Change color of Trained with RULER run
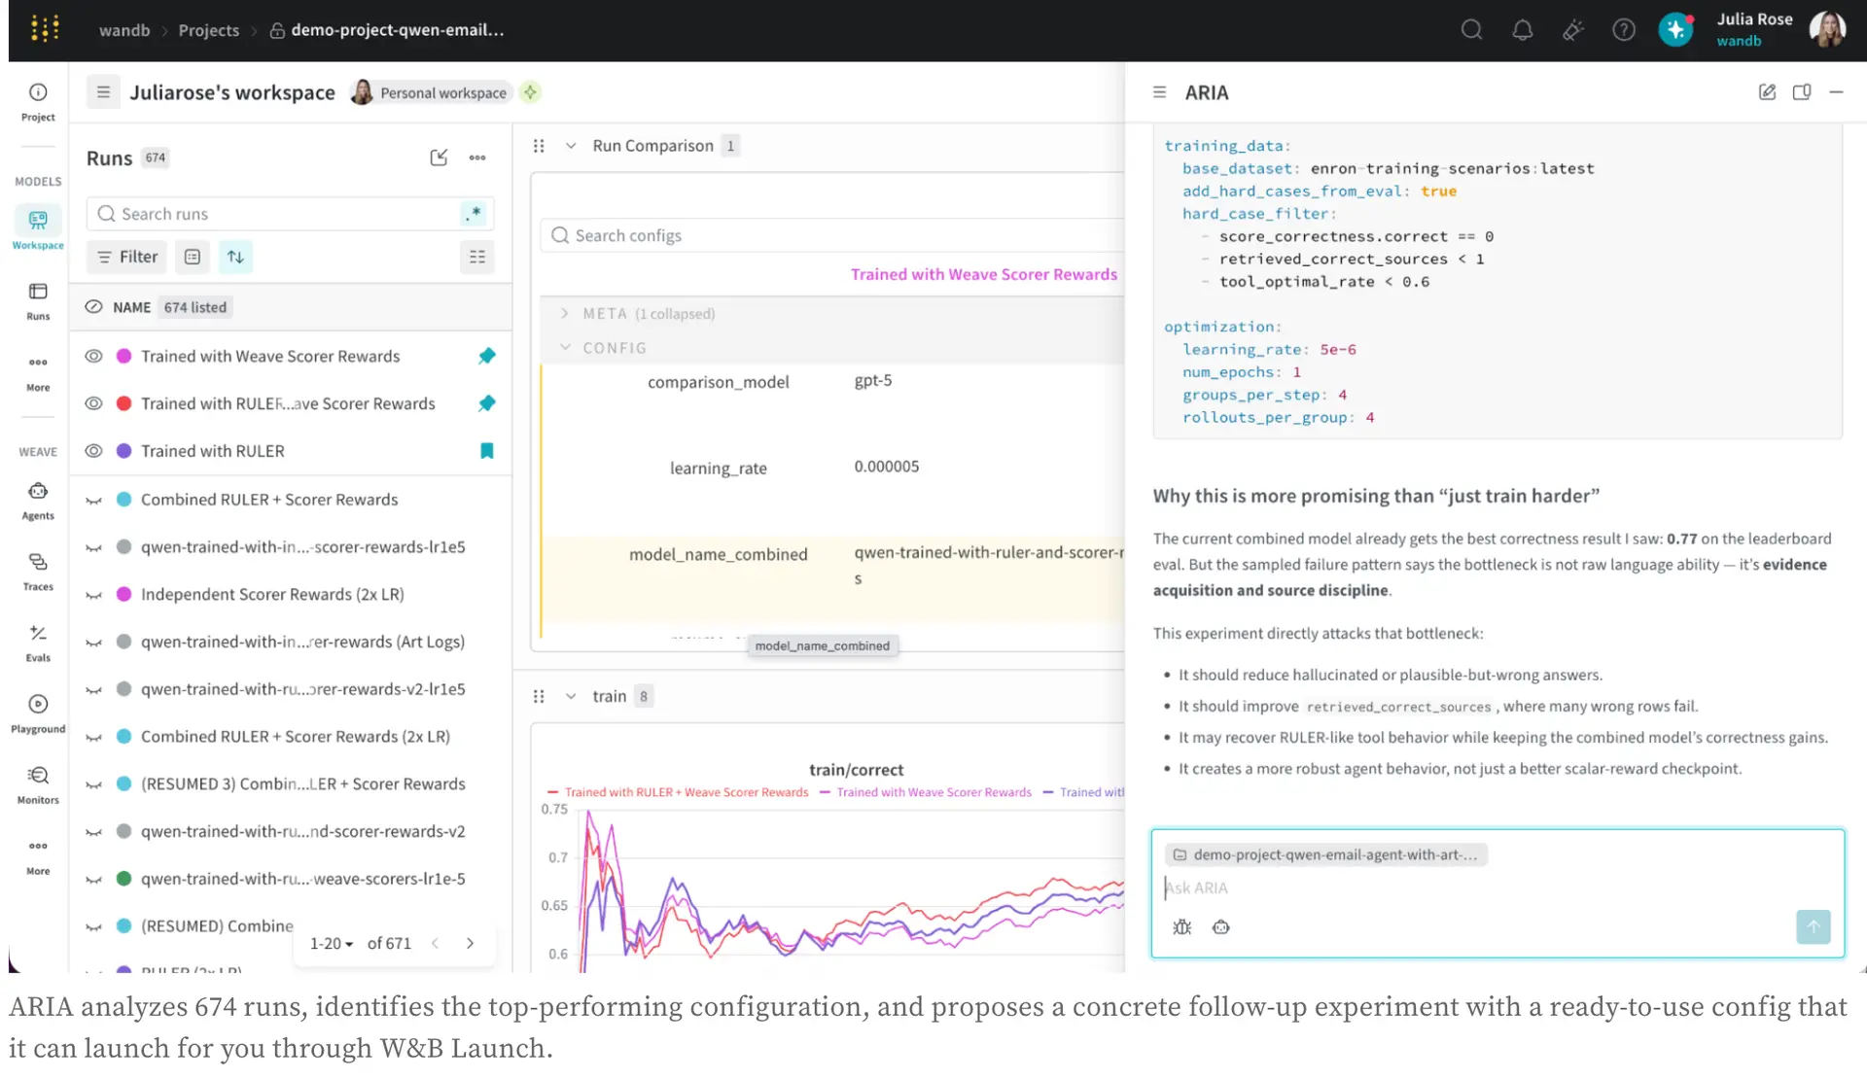 123,451
